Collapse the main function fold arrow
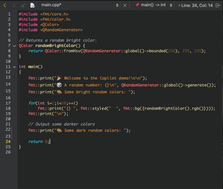This screenshot has width=223, height=189. point(14,67)
